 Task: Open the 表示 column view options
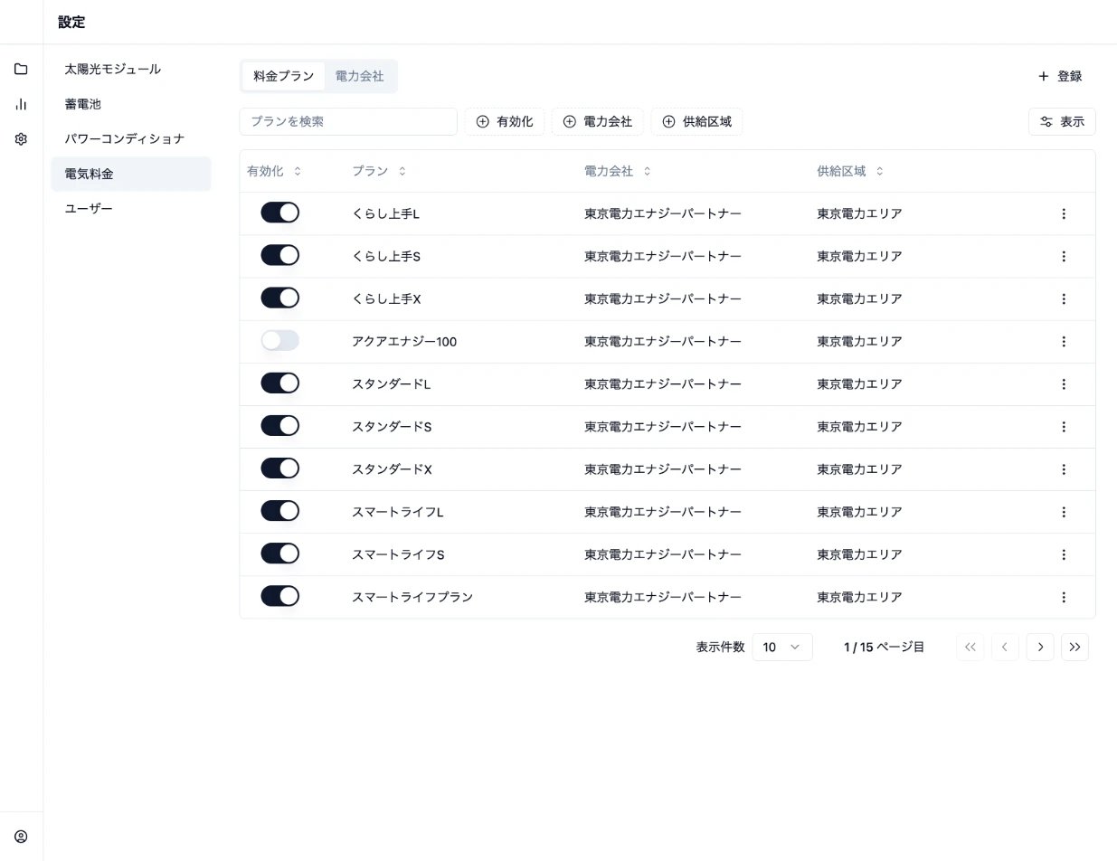[1062, 121]
